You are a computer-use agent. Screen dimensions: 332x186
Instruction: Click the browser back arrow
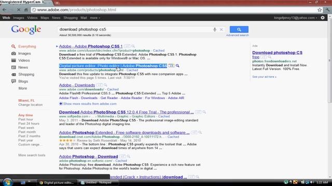[5, 10]
